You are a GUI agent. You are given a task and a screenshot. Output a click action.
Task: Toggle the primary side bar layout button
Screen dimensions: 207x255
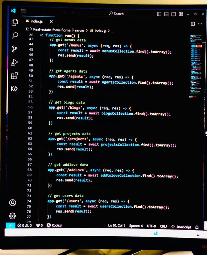coord(159,14)
